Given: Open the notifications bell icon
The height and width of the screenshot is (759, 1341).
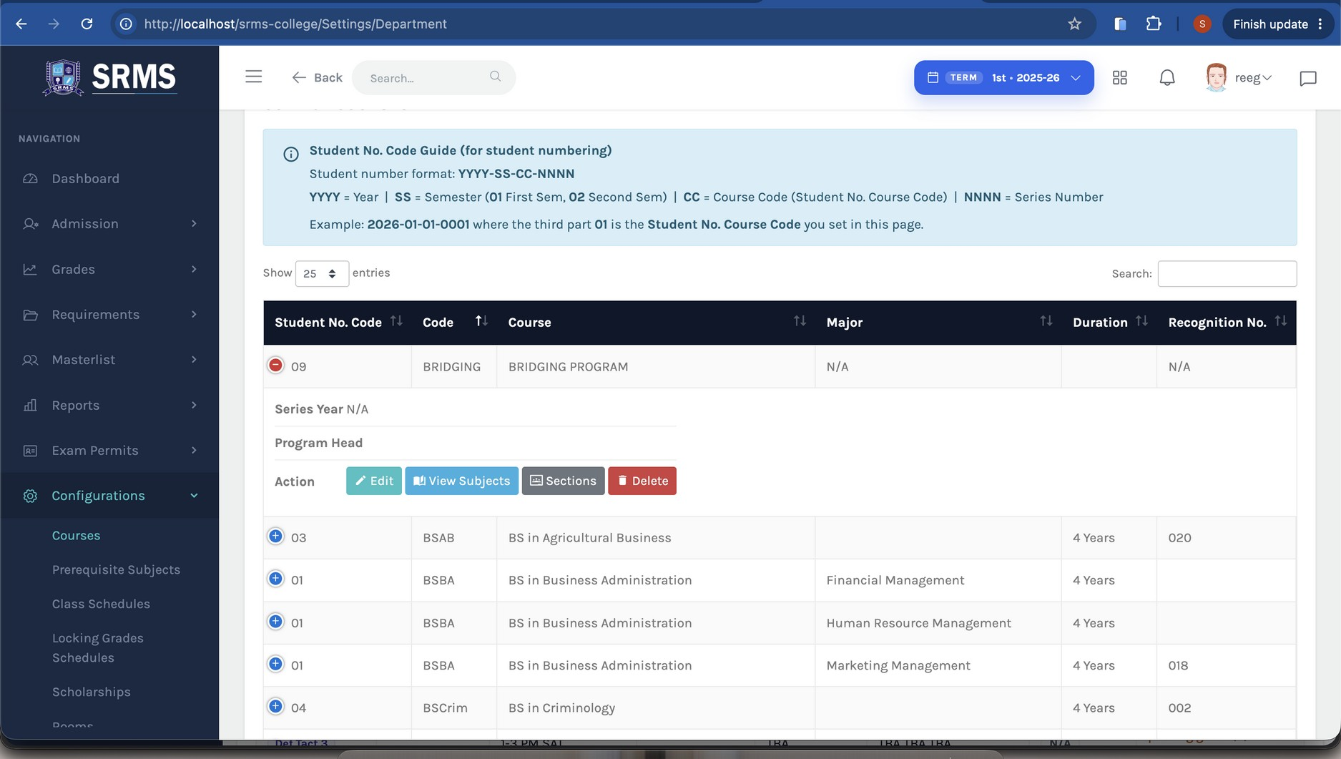Looking at the screenshot, I should pos(1167,77).
